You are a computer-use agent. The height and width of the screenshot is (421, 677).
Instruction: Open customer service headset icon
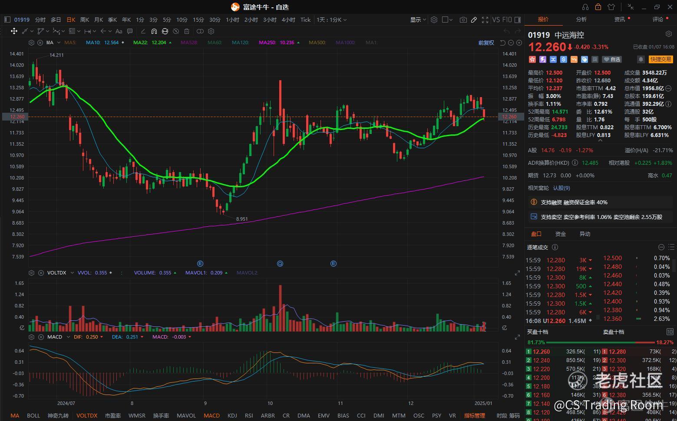point(585,7)
